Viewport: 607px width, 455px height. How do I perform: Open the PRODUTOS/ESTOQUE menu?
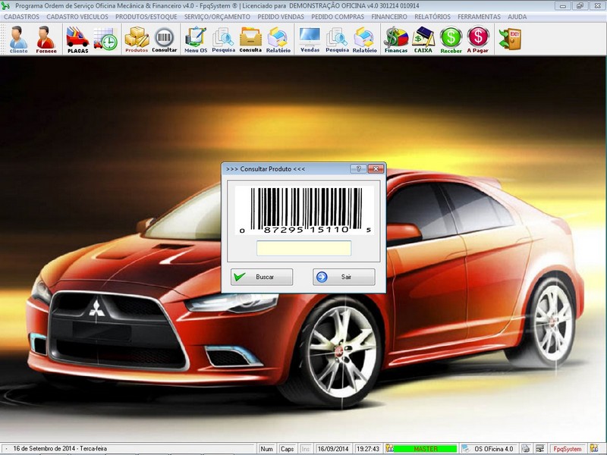click(x=146, y=17)
